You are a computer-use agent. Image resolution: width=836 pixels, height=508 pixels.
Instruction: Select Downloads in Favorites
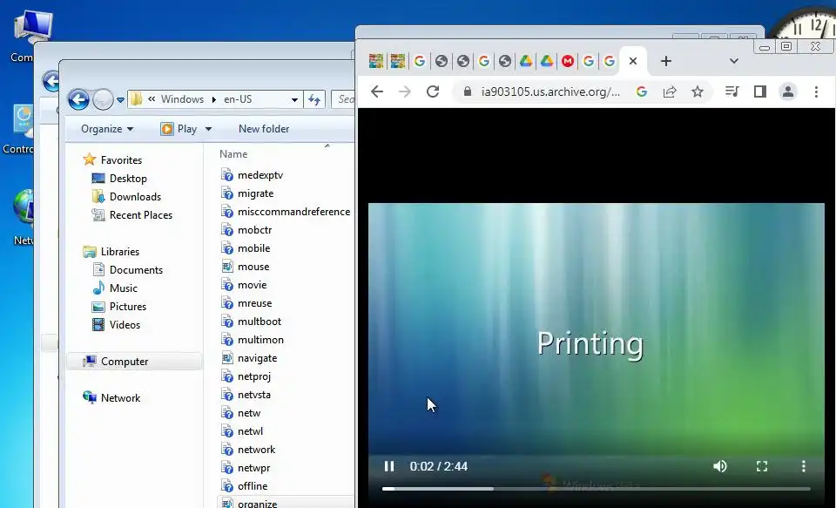tap(135, 197)
